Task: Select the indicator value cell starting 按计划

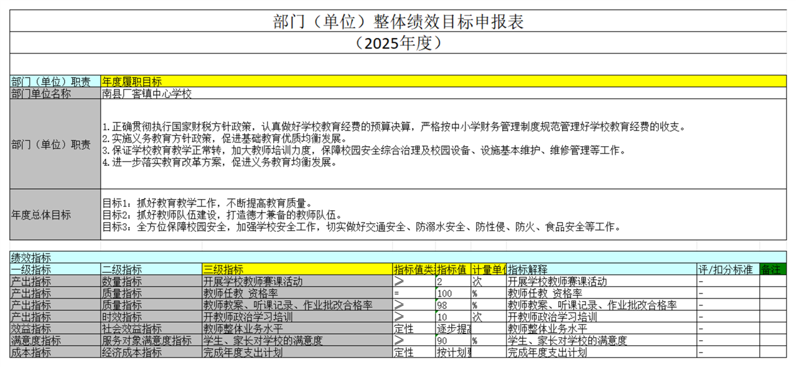Action: tap(453, 352)
